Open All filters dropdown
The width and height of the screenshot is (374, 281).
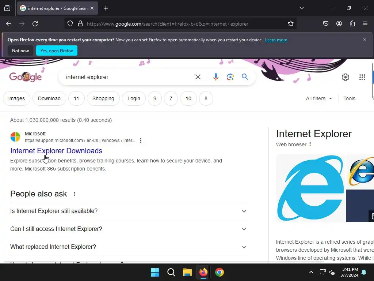pos(319,98)
